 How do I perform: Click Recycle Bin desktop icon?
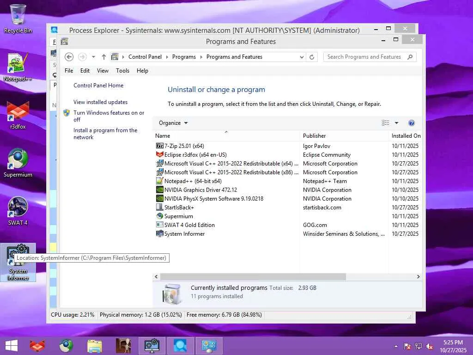coord(18,18)
